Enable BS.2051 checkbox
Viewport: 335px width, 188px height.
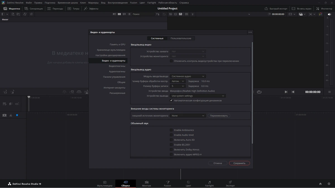(171, 145)
